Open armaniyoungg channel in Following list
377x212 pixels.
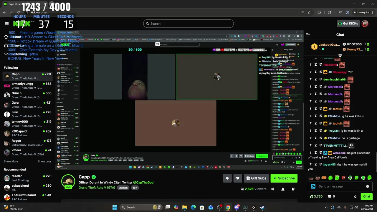(x=28, y=86)
